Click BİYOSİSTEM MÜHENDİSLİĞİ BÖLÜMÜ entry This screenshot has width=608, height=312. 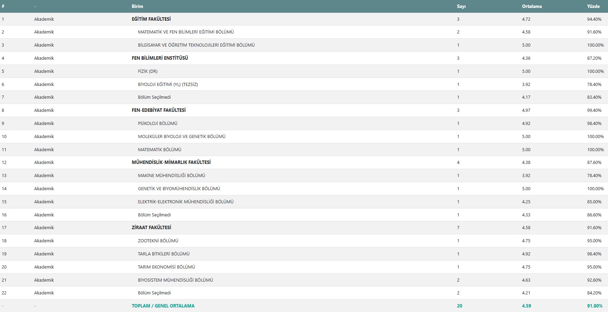175,280
